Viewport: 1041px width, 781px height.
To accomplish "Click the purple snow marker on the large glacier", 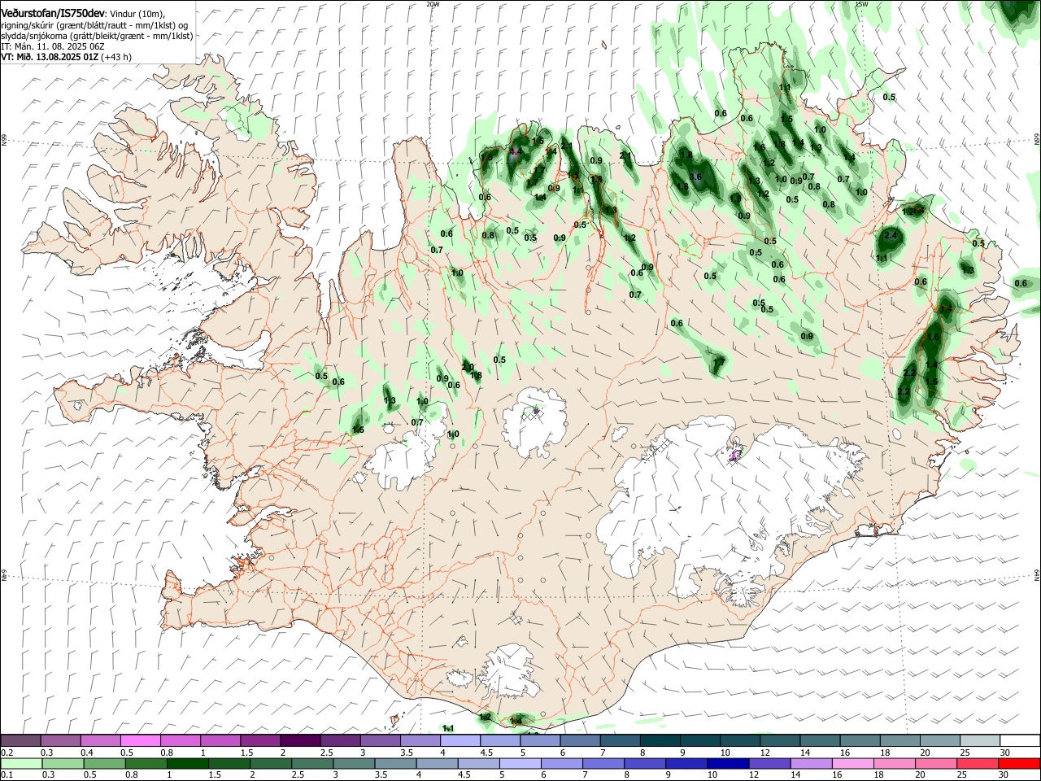I will click(x=735, y=456).
